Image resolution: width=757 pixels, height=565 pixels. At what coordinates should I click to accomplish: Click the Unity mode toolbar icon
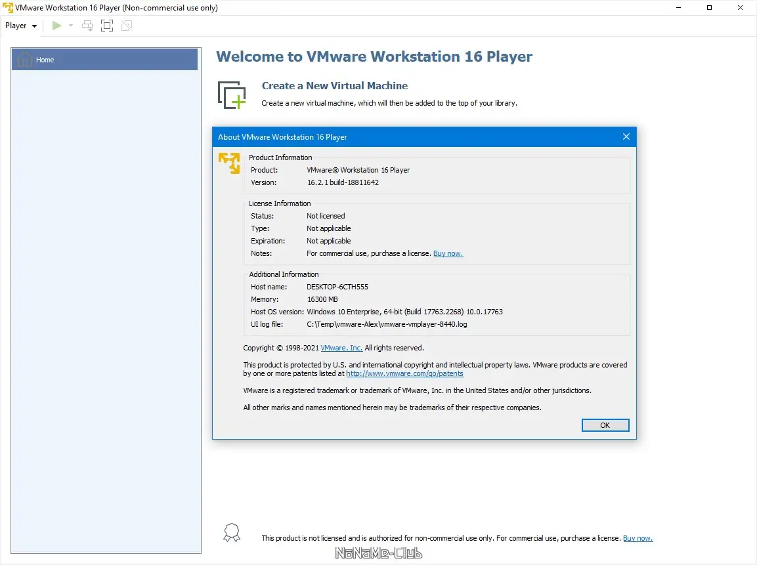(x=127, y=26)
